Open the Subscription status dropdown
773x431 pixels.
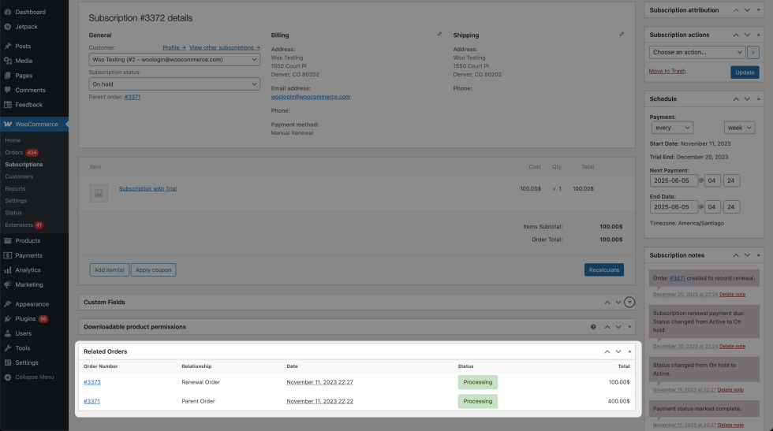(x=174, y=84)
